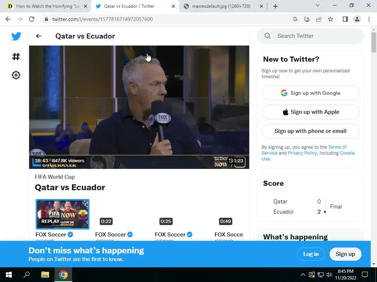Click the Qatar score row
Screen dimensions: 377x282
point(297,202)
